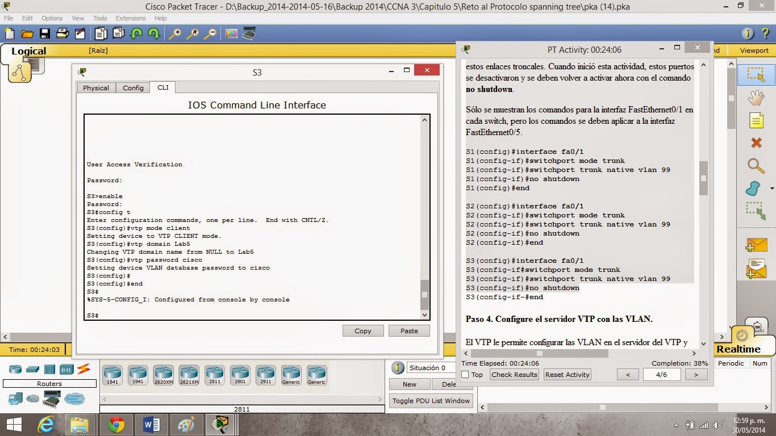Click the Print toolbar icon
Image resolution: width=776 pixels, height=436 pixels.
tap(62, 33)
